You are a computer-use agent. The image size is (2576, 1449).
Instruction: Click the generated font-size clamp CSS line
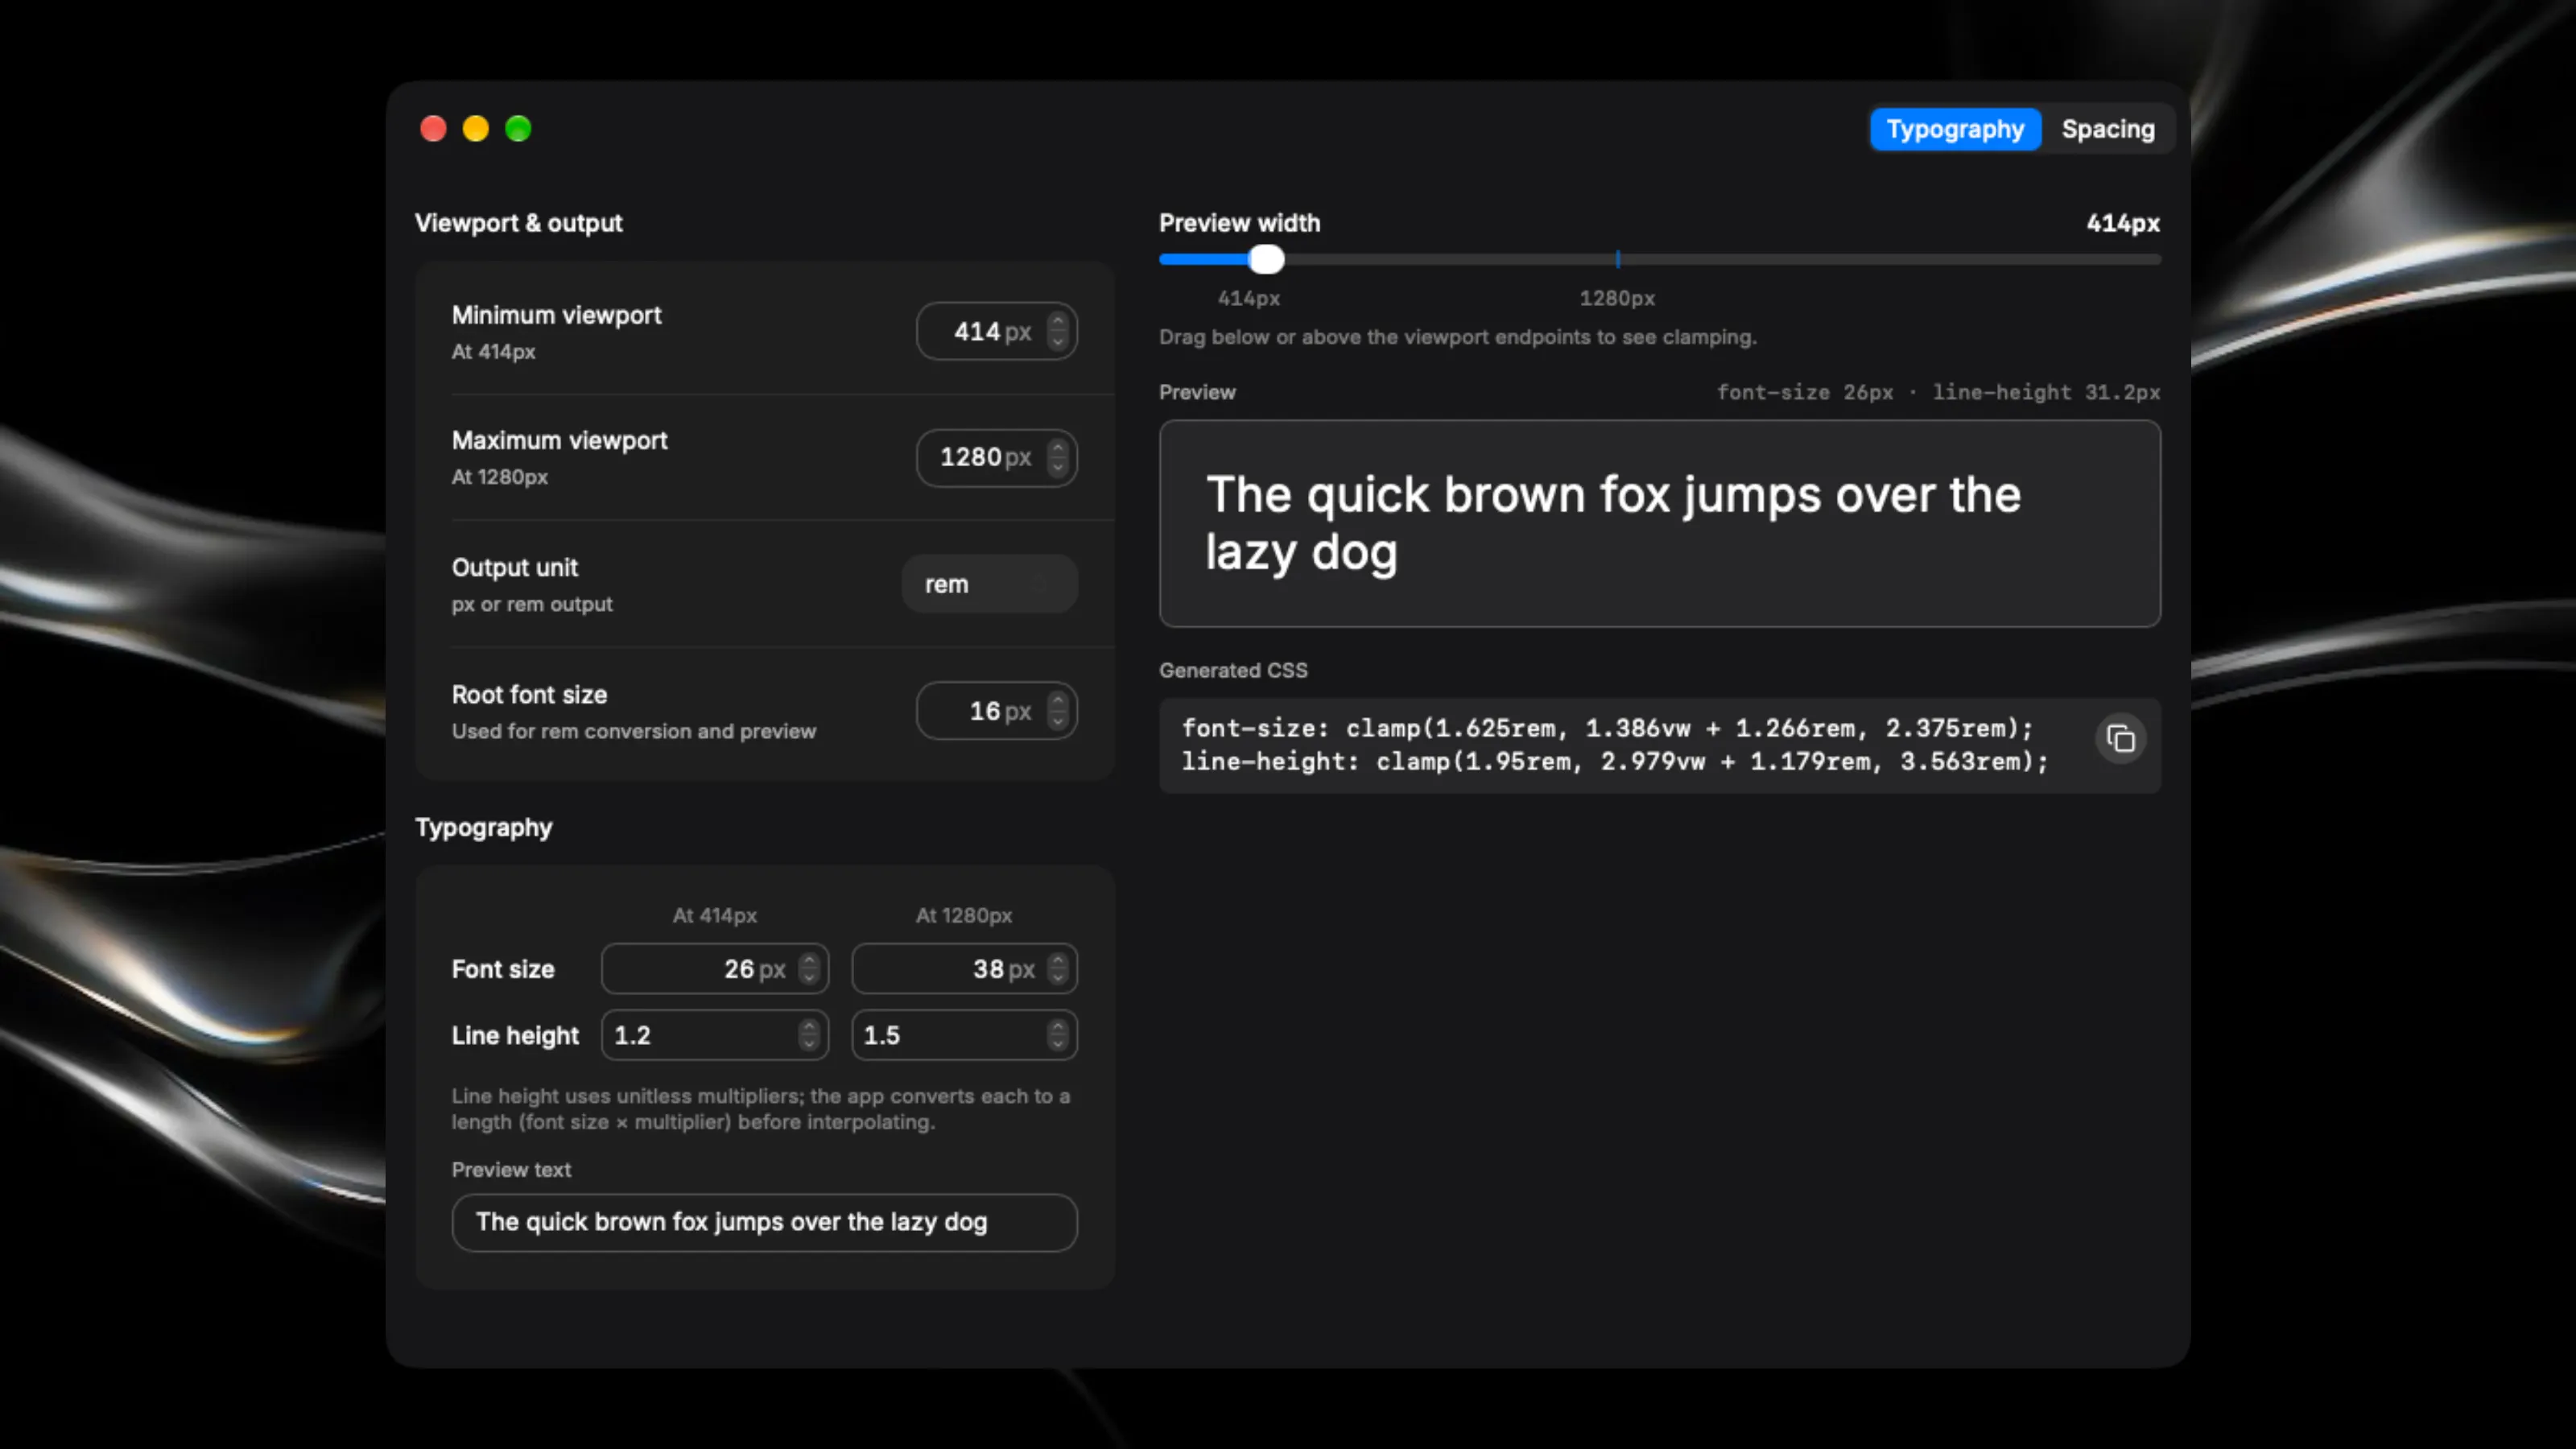click(1608, 728)
